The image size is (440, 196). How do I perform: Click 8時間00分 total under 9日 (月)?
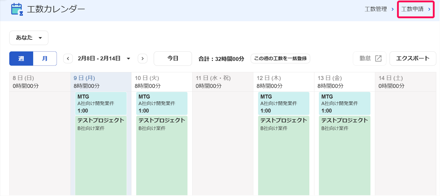tap(87, 86)
